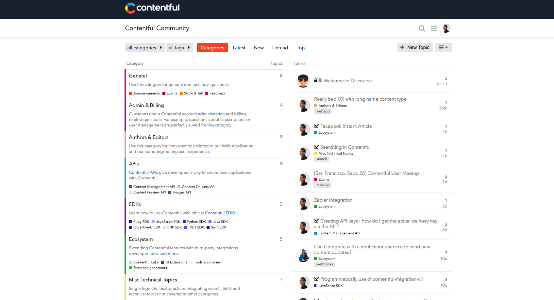
Task: Open the General category
Action: 138,76
